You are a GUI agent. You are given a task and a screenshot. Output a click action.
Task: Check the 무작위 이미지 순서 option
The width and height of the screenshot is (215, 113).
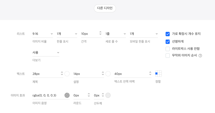coord(168,55)
